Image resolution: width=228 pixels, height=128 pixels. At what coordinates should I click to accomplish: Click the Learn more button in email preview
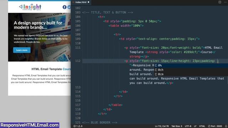tap(22, 50)
